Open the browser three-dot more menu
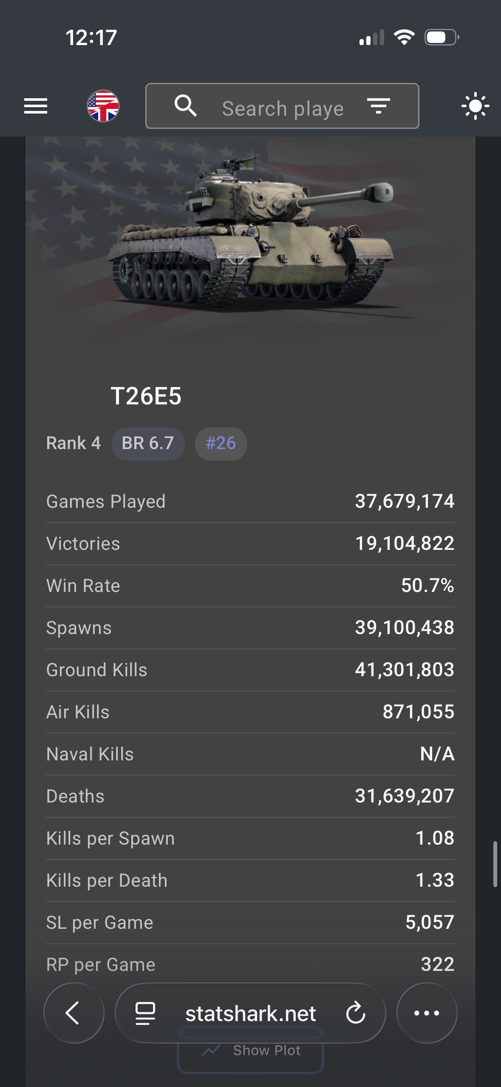 (x=427, y=1013)
